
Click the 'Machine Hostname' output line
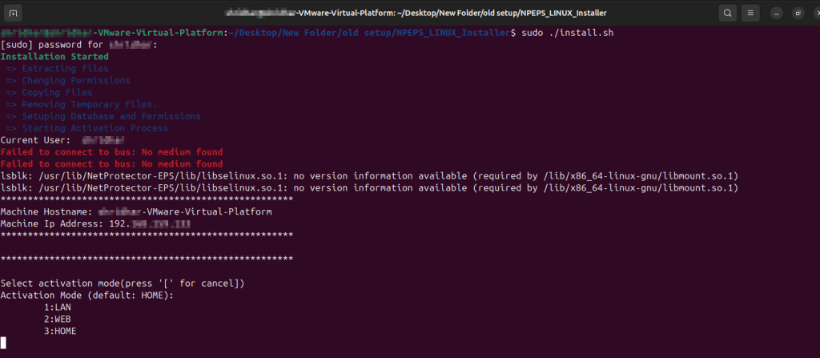point(136,211)
